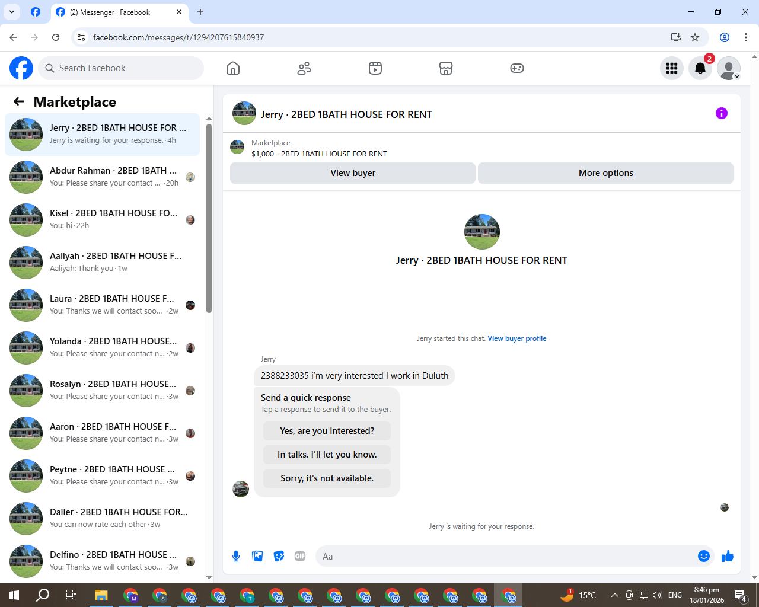Show hidden system tray icons chevron

[615, 595]
